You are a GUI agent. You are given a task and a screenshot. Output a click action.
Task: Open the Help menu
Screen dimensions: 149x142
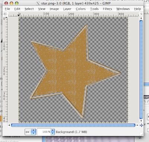(x=137, y=9)
